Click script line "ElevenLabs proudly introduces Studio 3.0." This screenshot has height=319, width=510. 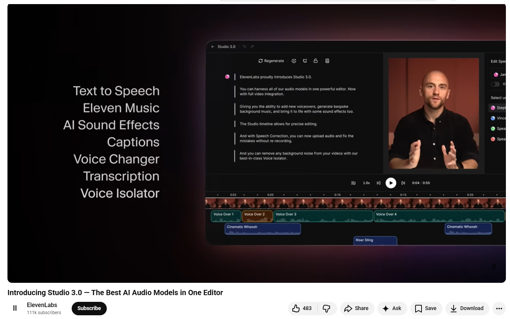(276, 77)
